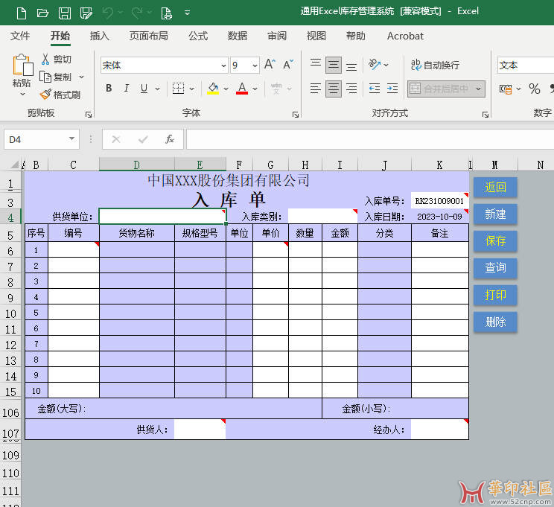Toggle top vertical alignment

coord(316,63)
